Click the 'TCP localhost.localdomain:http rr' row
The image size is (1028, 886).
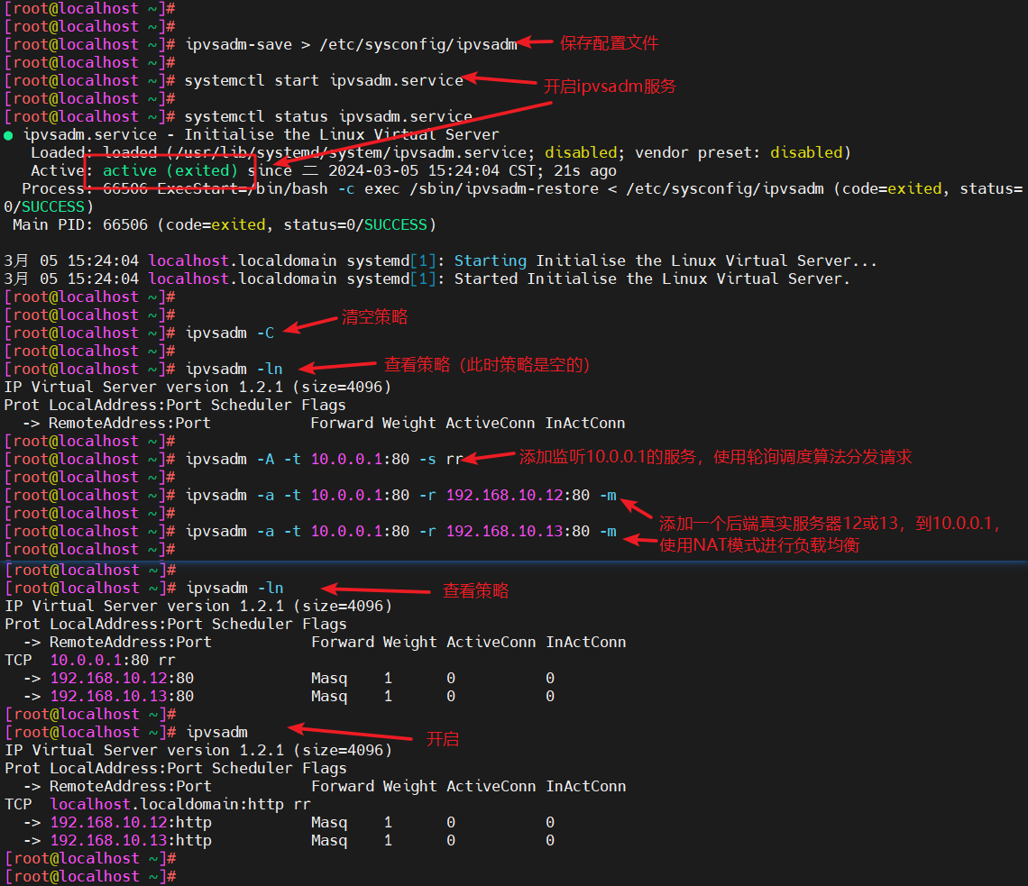(x=158, y=805)
